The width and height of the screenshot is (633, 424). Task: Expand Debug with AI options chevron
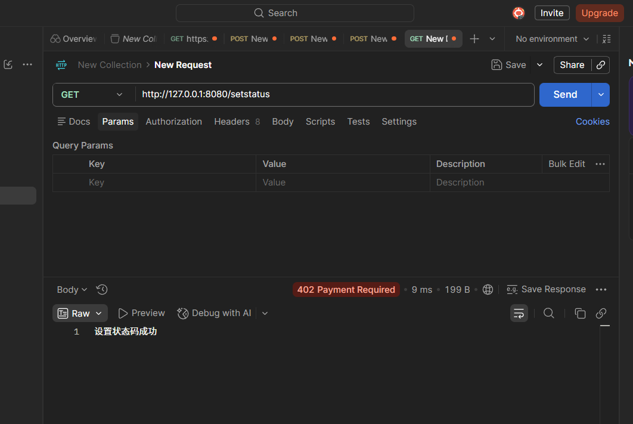[x=265, y=313]
